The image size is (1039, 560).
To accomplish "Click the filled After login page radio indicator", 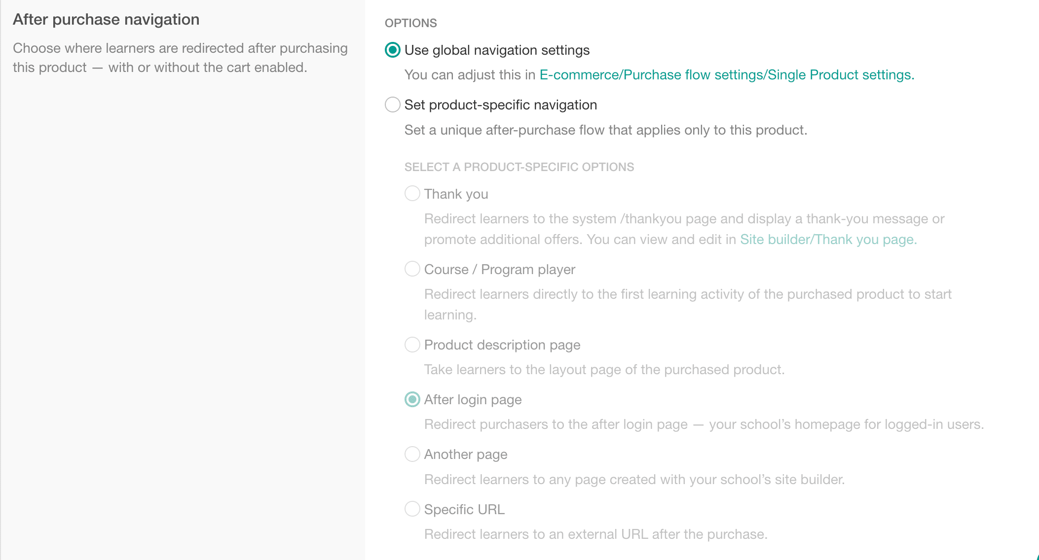I will [412, 399].
